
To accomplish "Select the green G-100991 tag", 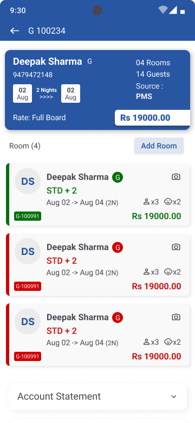I will 28,216.
